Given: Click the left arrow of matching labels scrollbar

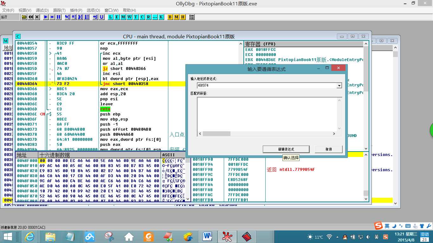Looking at the screenshot, I should (200, 134).
